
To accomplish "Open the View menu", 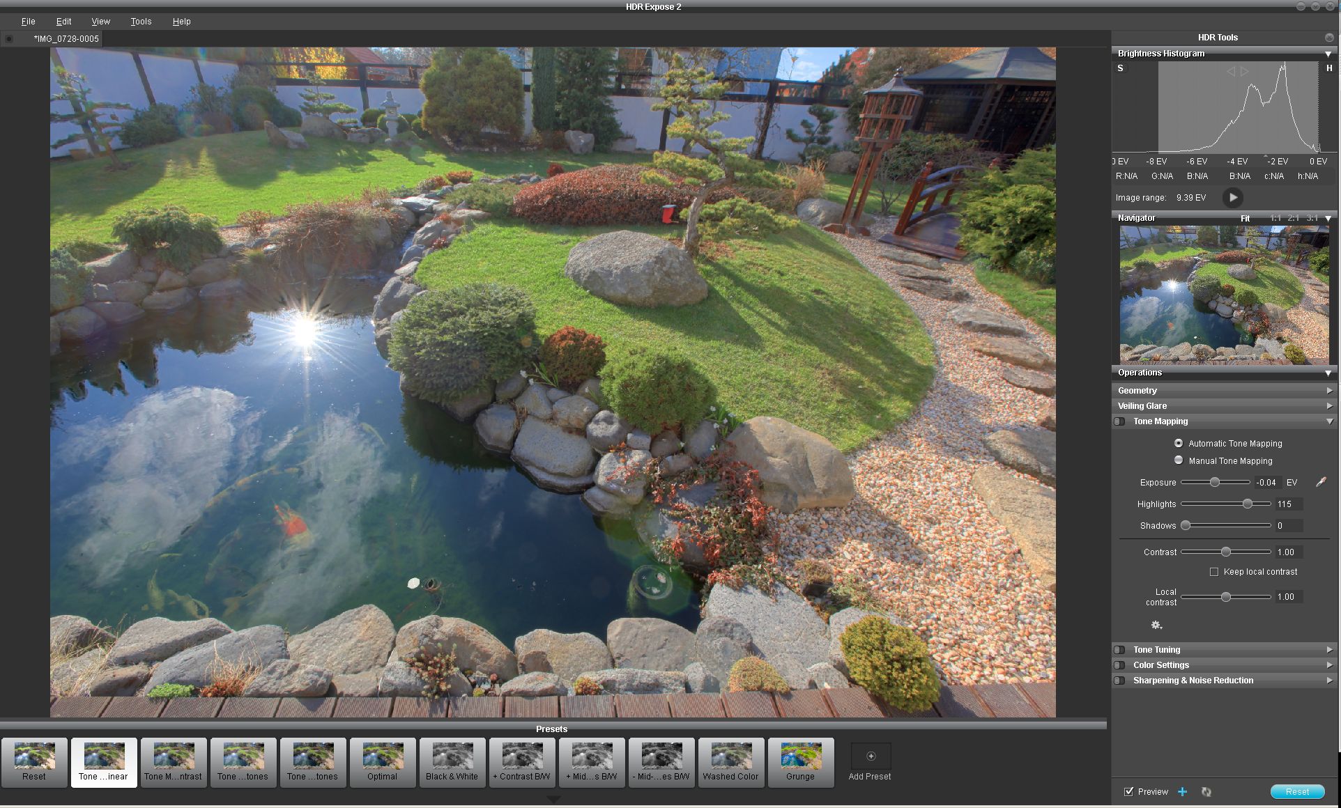I will [100, 22].
